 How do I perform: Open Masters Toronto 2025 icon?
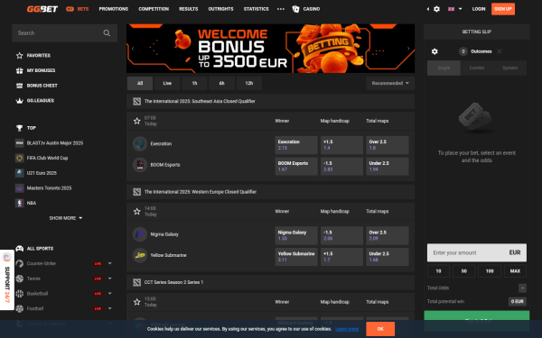click(x=19, y=188)
